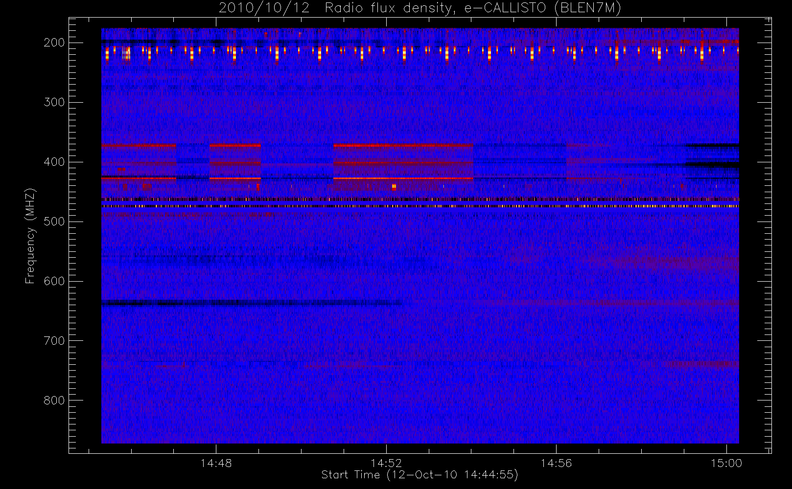The width and height of the screenshot is (792, 489).
Task: Click the 14:56 time tick label
Action: click(x=556, y=463)
